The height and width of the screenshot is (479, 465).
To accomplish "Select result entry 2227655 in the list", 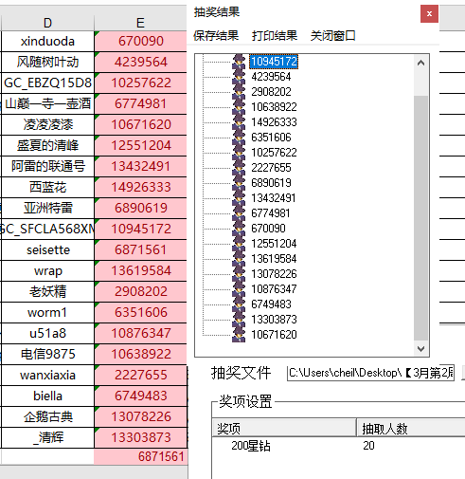I will (x=271, y=168).
